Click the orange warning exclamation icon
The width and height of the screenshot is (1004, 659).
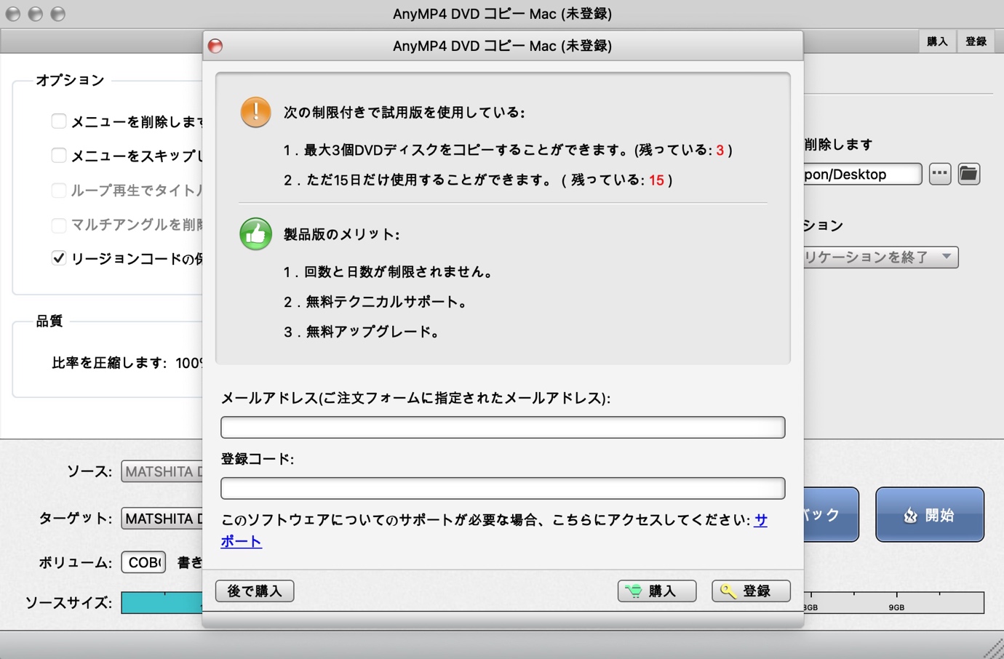tap(255, 112)
